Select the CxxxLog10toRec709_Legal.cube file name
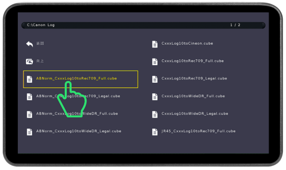Viewport: 286px width, 170px height. point(194,79)
